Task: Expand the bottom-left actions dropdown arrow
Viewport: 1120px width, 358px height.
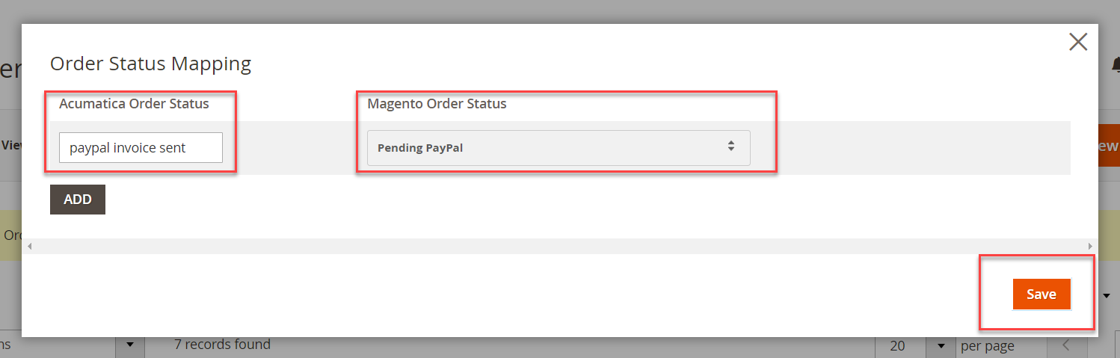Action: pyautogui.click(x=129, y=345)
